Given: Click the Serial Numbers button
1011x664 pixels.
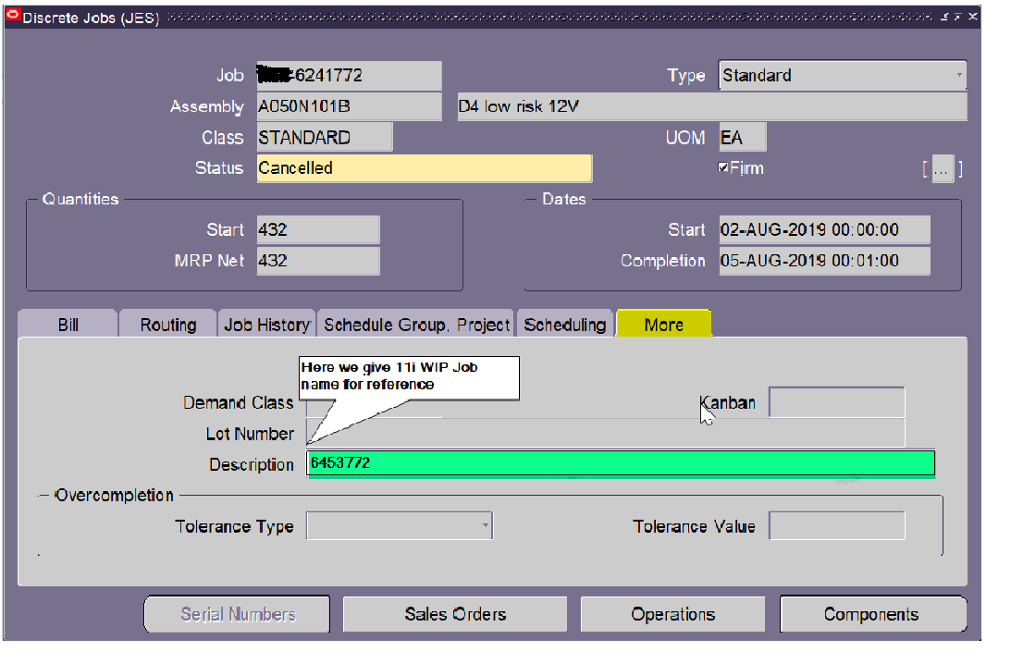Looking at the screenshot, I should click(237, 613).
